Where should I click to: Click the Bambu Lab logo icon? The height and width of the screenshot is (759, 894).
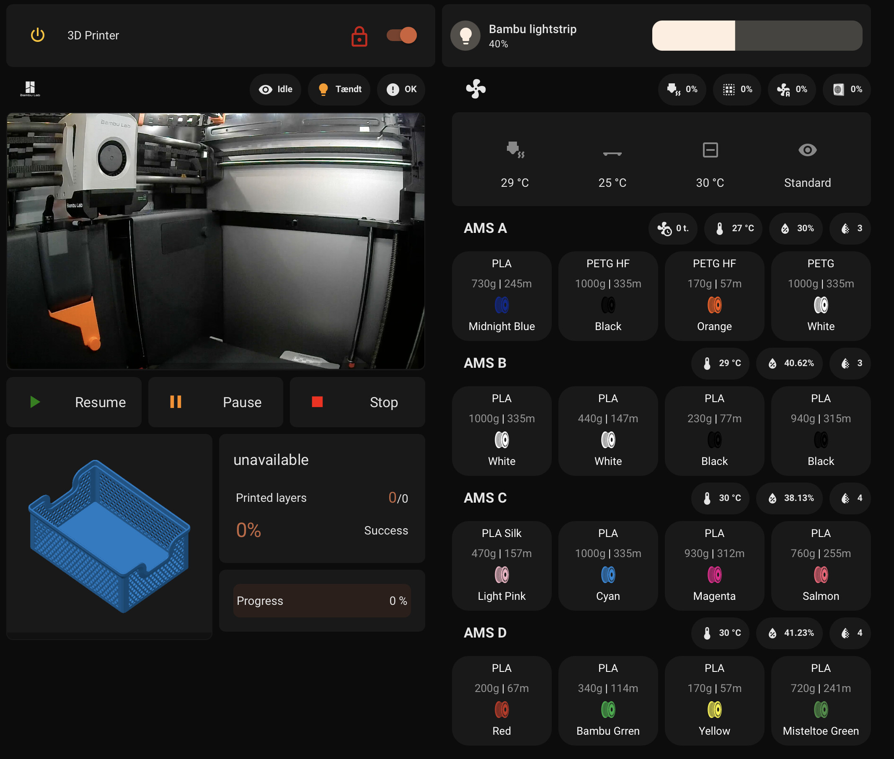[30, 89]
